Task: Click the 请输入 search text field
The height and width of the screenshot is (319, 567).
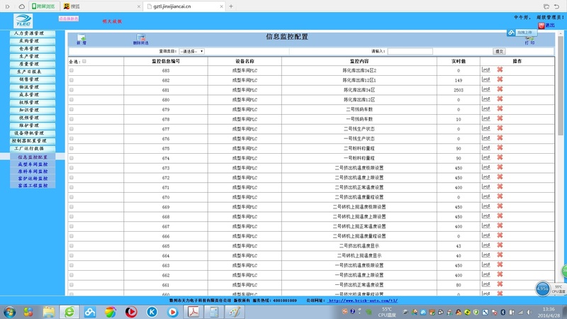Action: coord(410,51)
